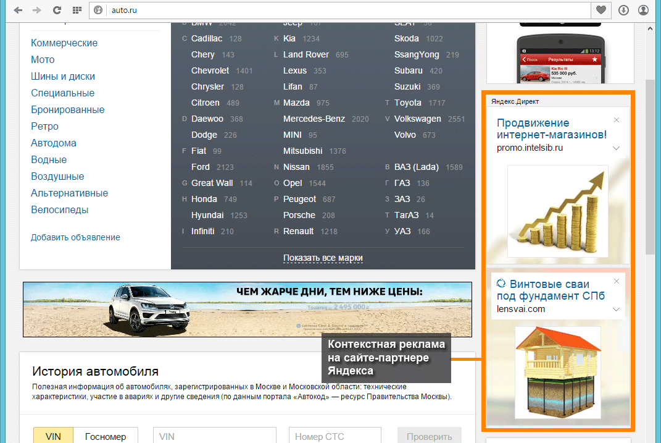The height and width of the screenshot is (443, 661).
Task: Select the Opel brand
Action: coord(293,183)
